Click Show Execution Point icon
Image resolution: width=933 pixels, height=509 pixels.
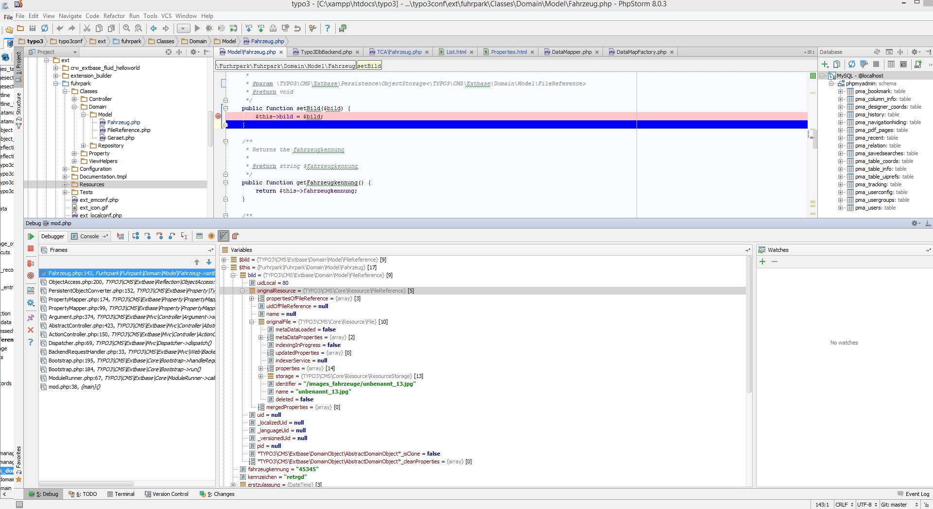121,236
